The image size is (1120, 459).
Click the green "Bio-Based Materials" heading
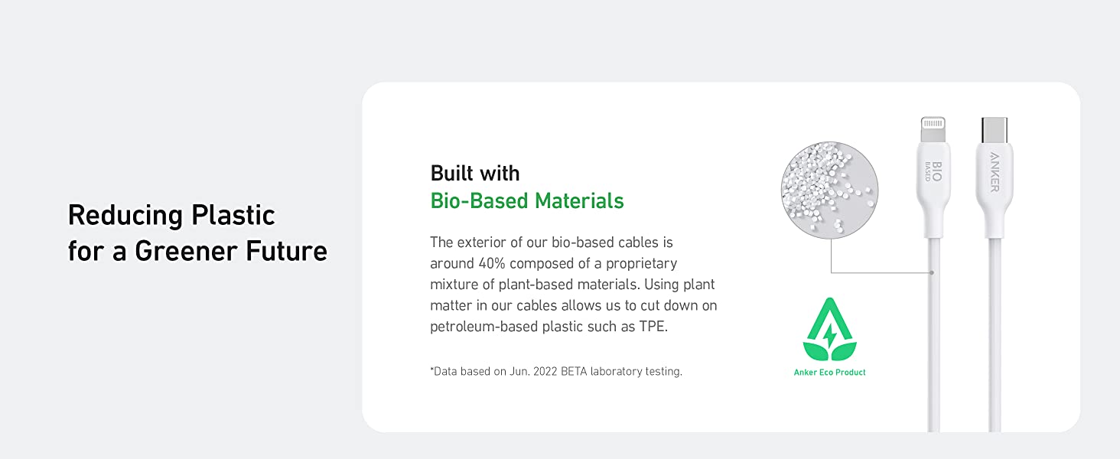pyautogui.click(x=527, y=201)
